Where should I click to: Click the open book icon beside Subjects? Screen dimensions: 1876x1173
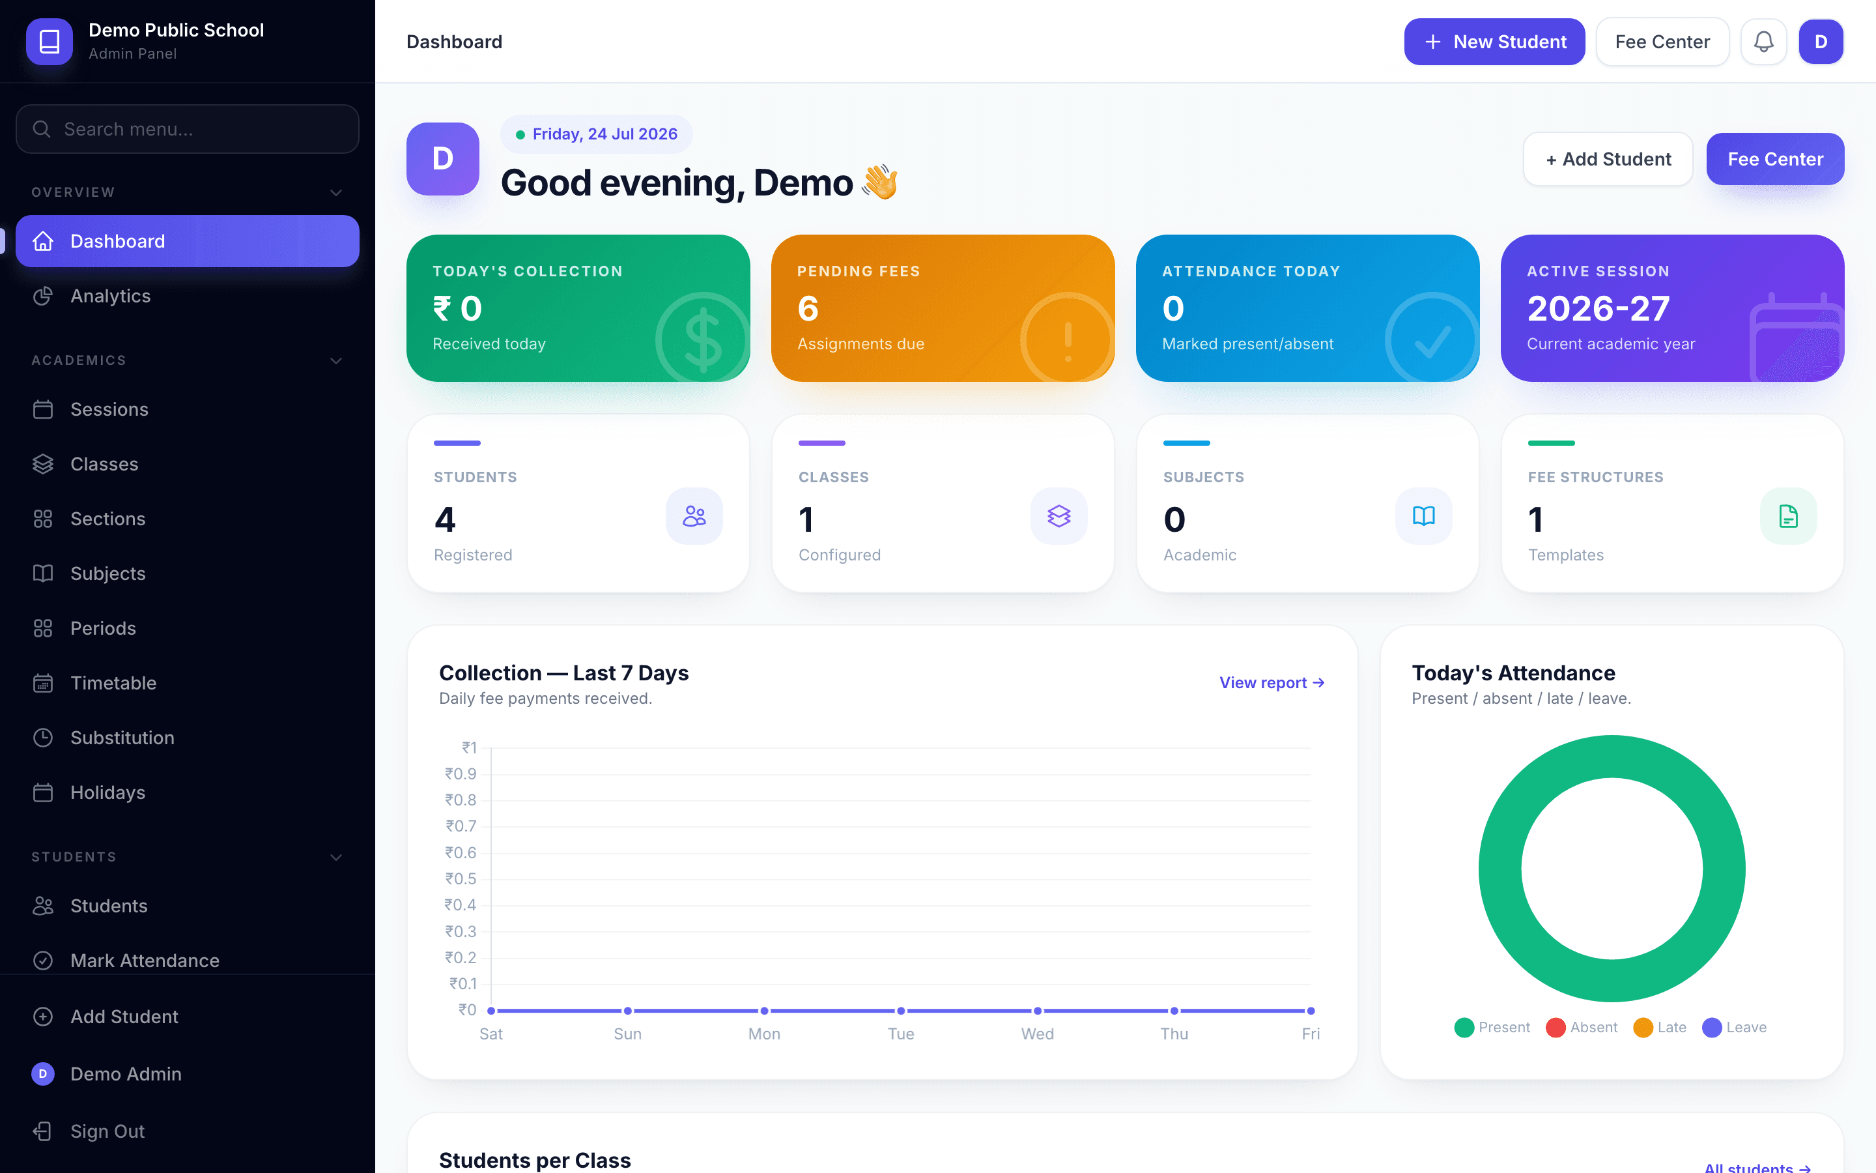[44, 573]
